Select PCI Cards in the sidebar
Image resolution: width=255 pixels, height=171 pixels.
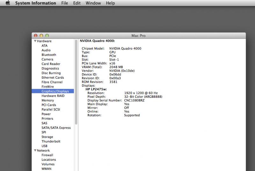pyautogui.click(x=49, y=105)
